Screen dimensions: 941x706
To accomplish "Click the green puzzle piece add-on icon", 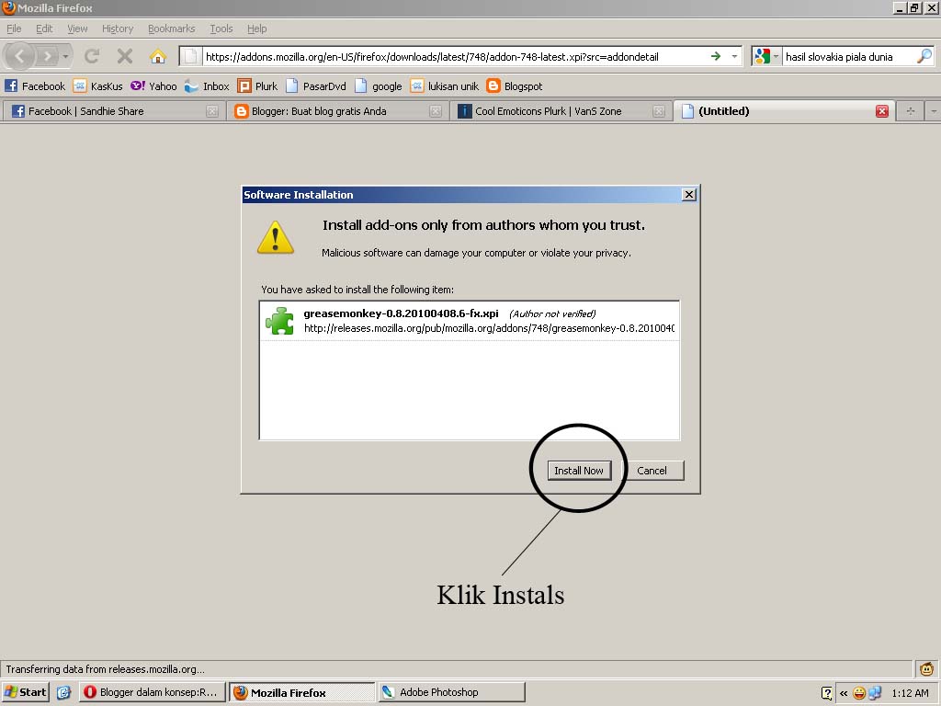I will click(279, 321).
